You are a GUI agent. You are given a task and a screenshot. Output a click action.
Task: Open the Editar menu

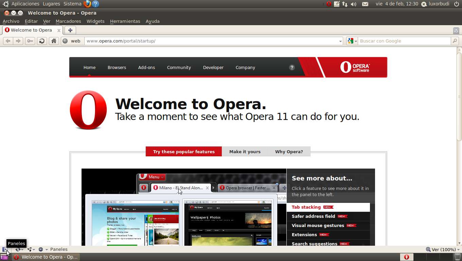tap(31, 21)
